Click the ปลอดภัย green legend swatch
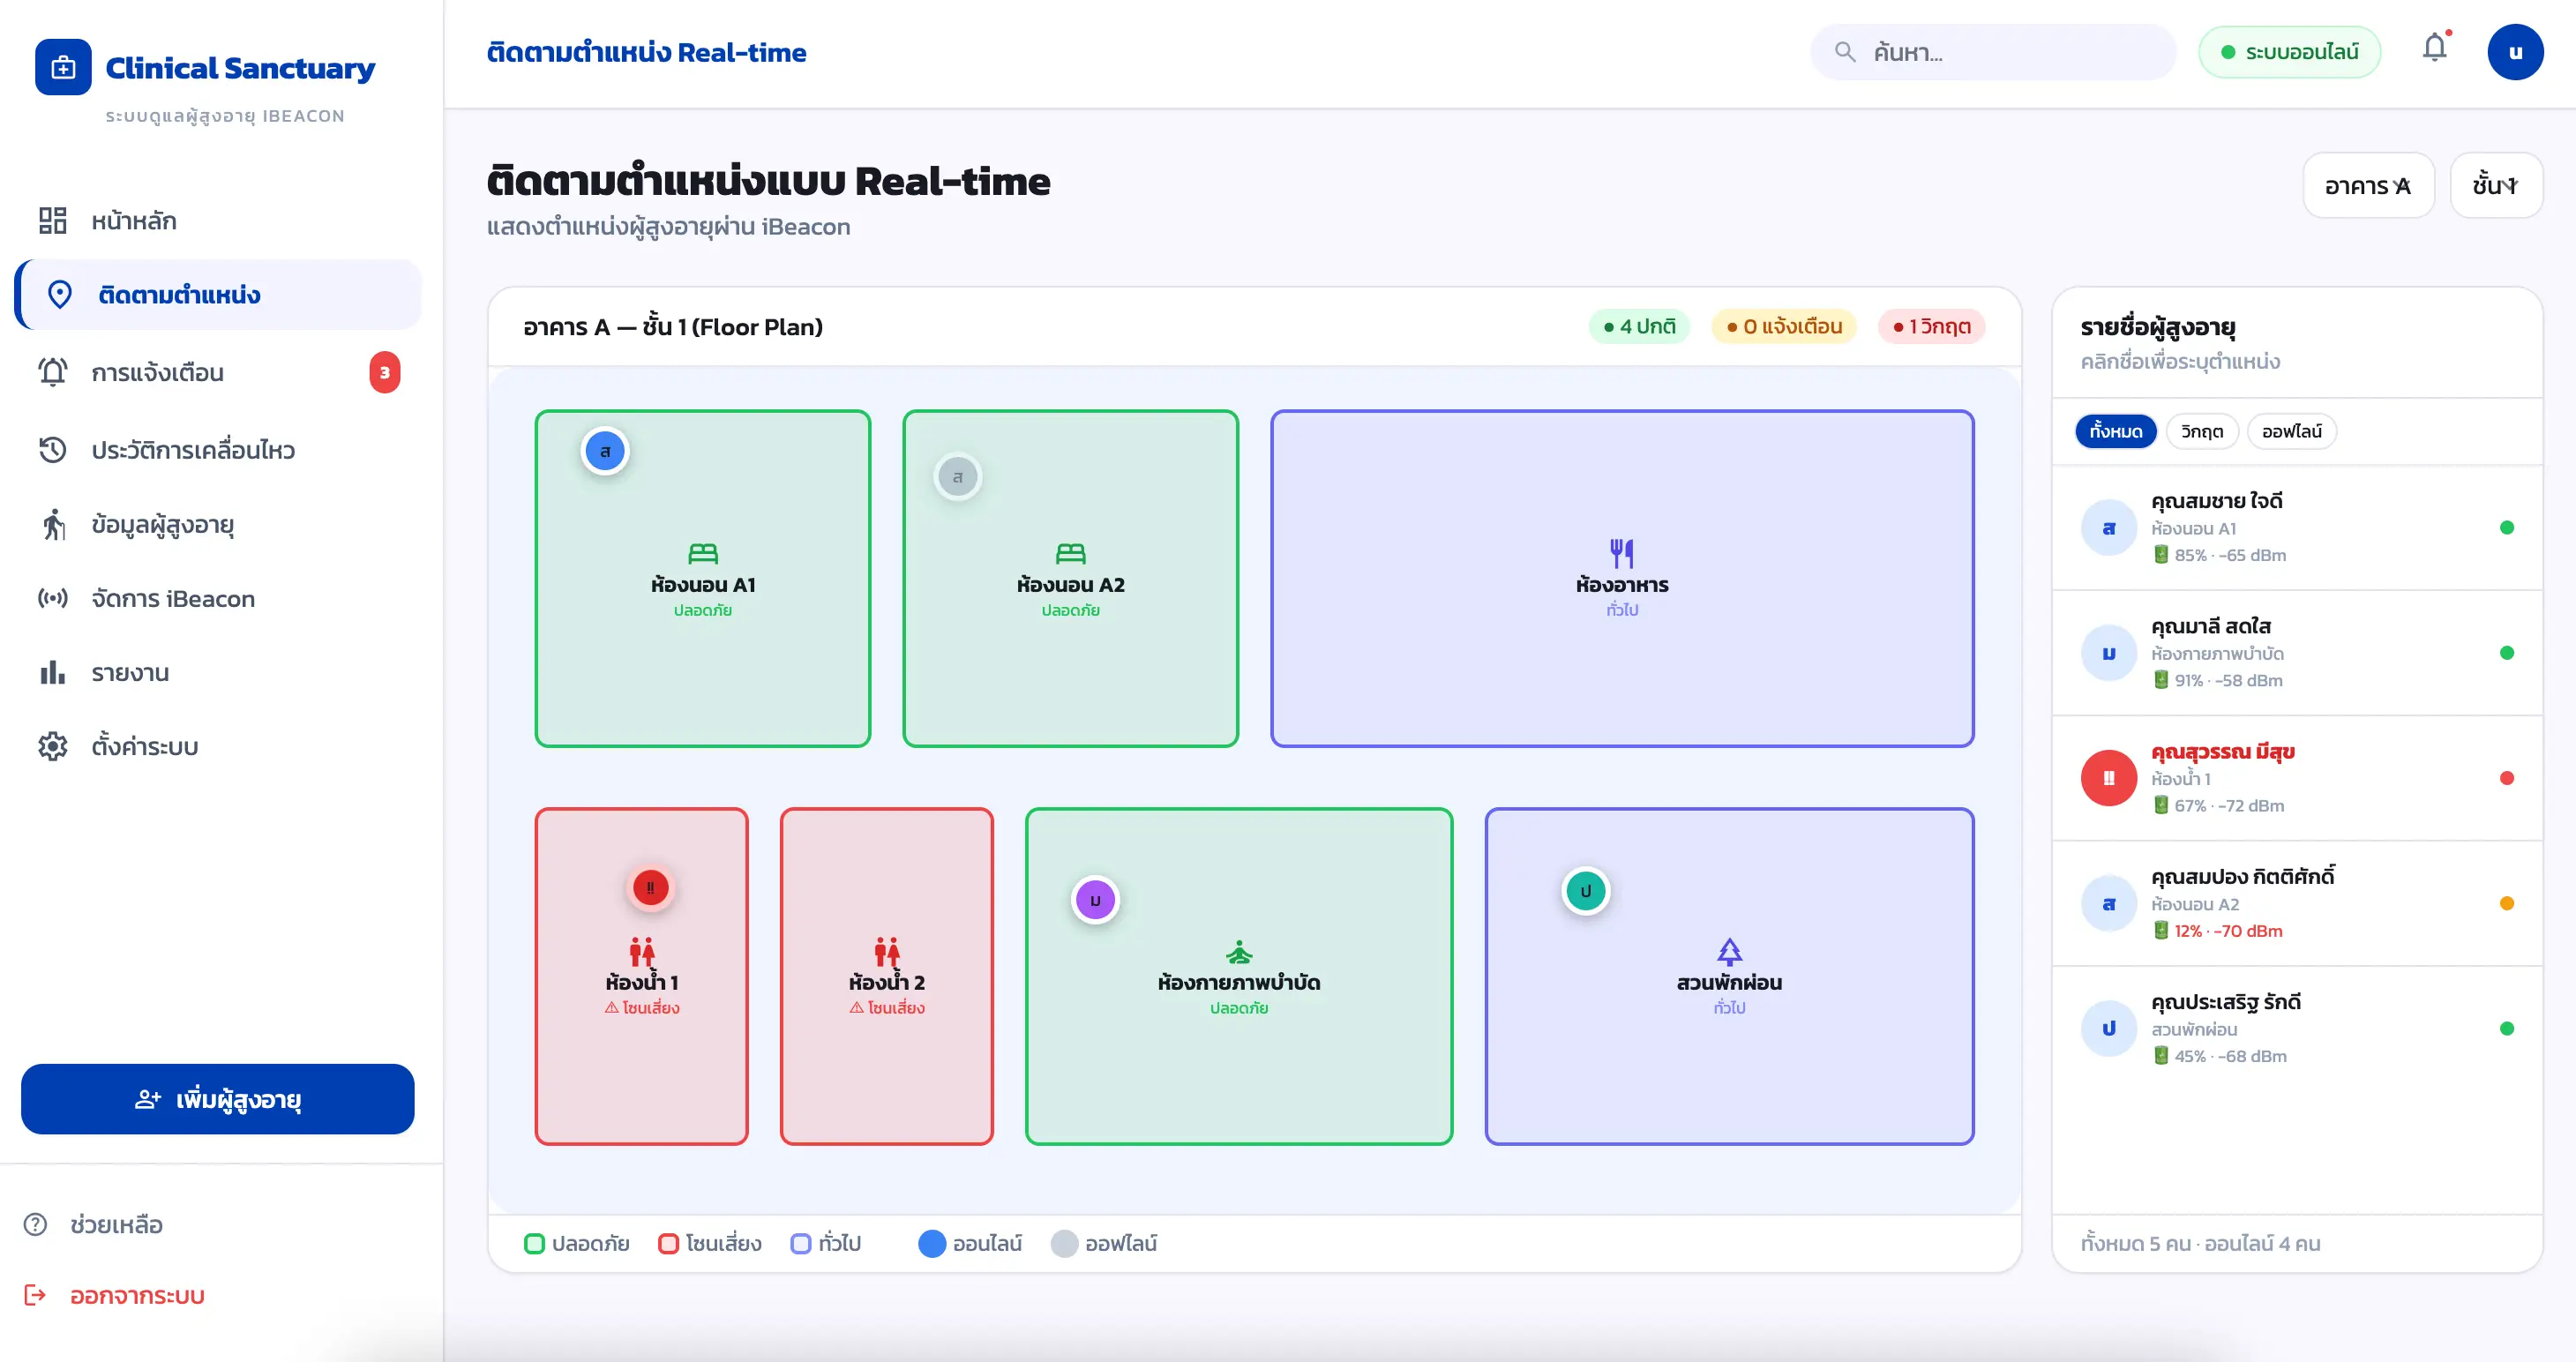 tap(534, 1243)
